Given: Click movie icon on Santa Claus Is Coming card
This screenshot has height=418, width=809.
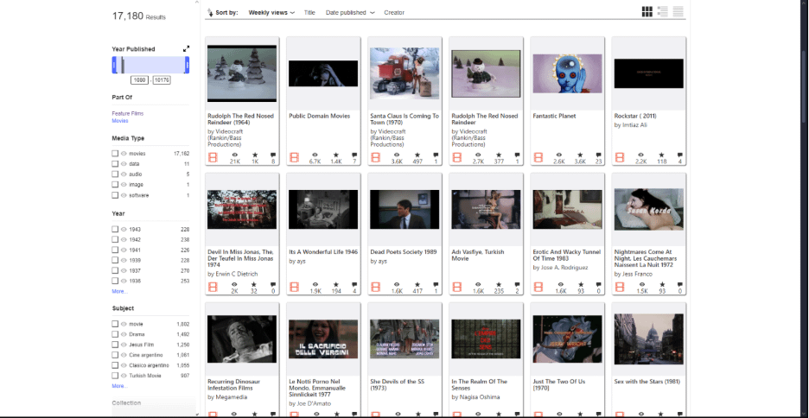Looking at the screenshot, I should 376,158.
